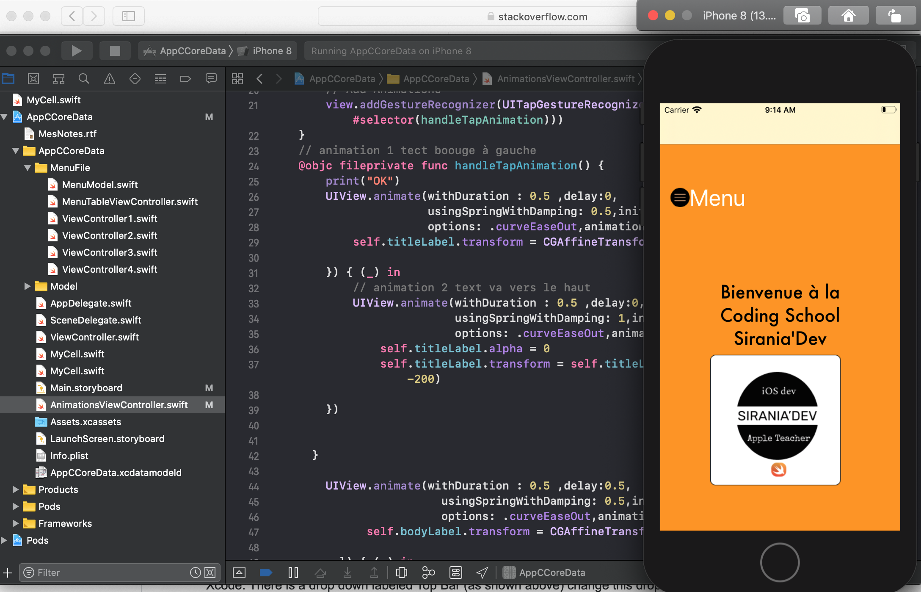Open MenuTableViewController.swift file

click(x=130, y=202)
